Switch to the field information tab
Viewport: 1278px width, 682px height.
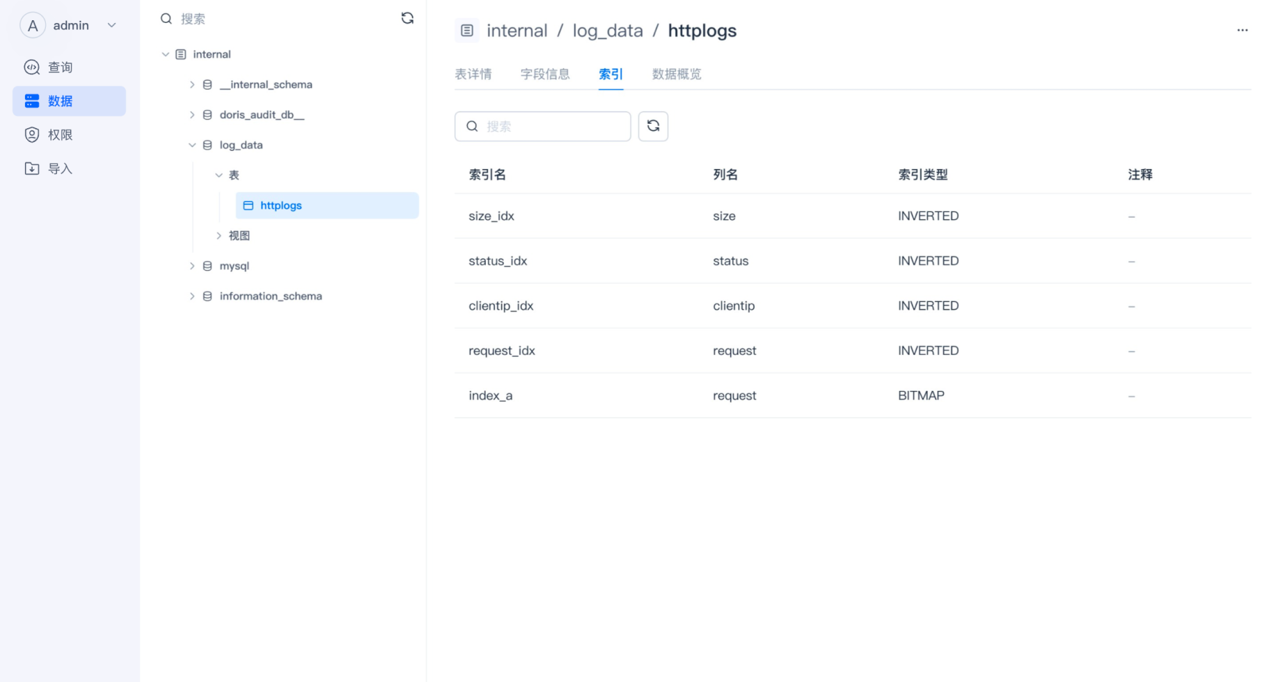pos(545,74)
